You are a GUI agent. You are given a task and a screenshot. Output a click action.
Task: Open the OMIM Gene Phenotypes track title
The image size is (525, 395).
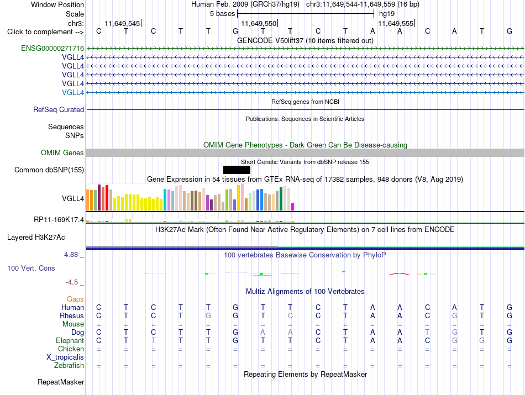point(305,145)
